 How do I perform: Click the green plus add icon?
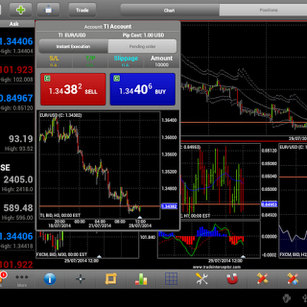click(x=20, y=10)
